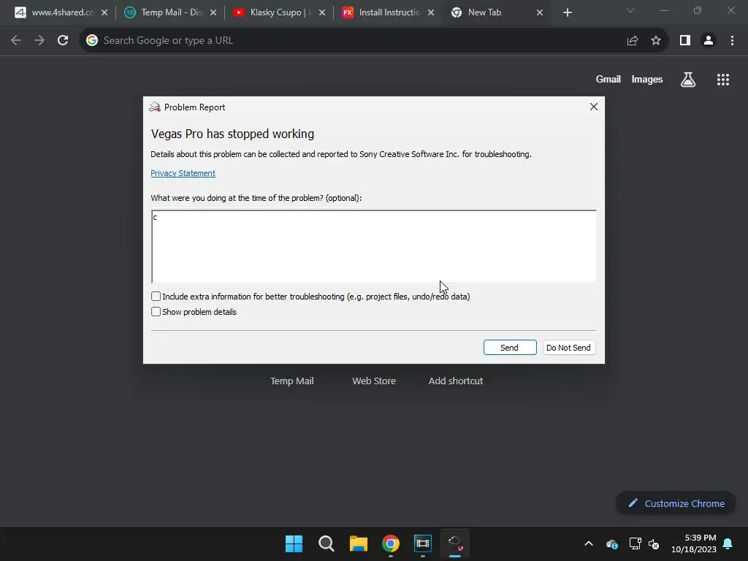Screen dimensions: 748x561
Task: Click the Send button in Problem Report
Action: [509, 347]
